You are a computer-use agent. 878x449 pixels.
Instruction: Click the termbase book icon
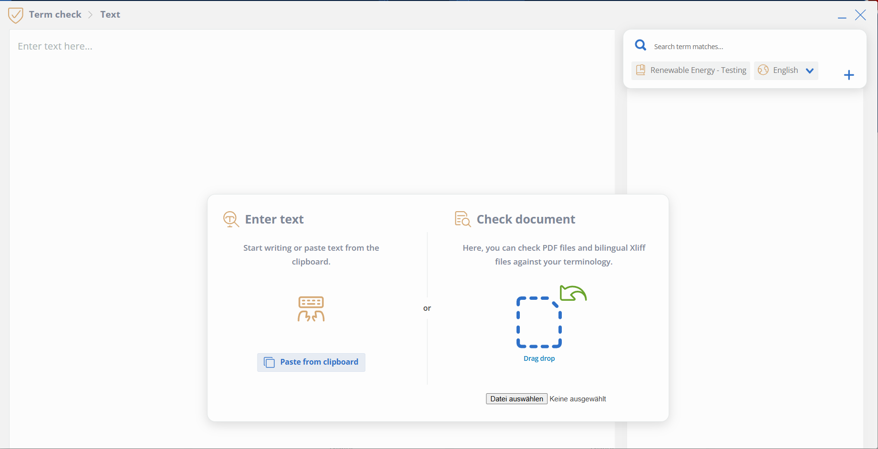[641, 70]
